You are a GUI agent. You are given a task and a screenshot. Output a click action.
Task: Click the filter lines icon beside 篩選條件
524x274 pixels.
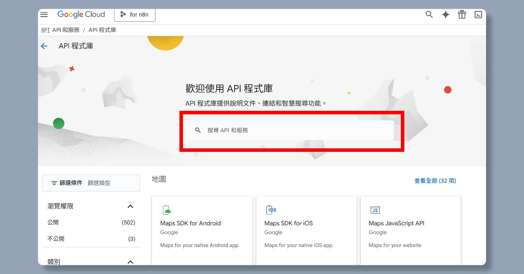pyautogui.click(x=54, y=183)
